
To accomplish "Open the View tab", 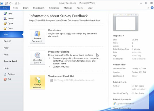I will coord(90,8).
